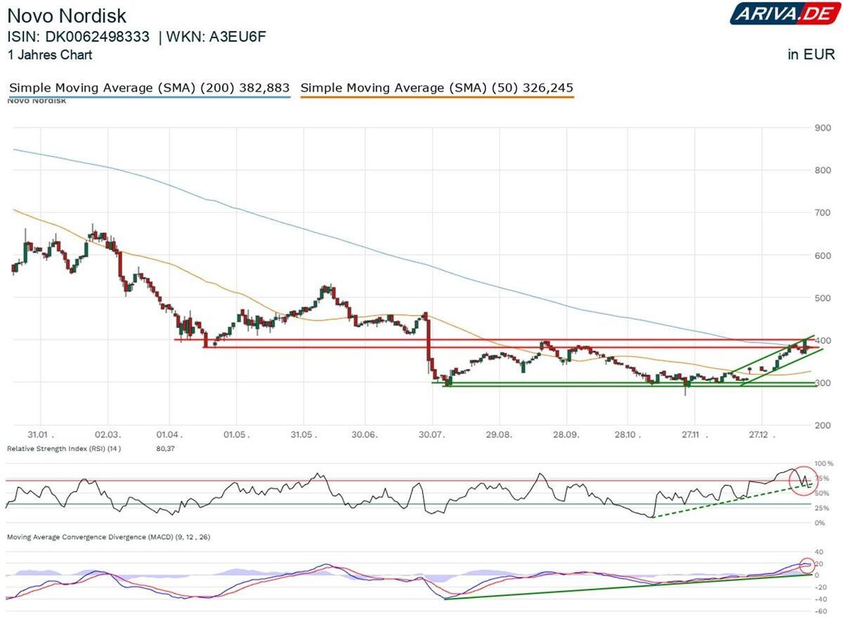Click the 'in EUR' currency label
843x619 pixels.
[x=811, y=55]
